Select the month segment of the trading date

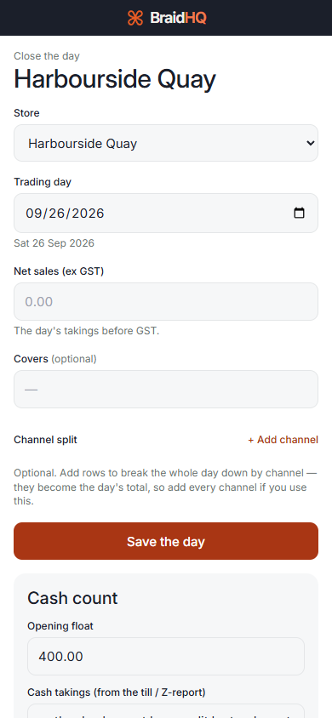[x=33, y=214]
